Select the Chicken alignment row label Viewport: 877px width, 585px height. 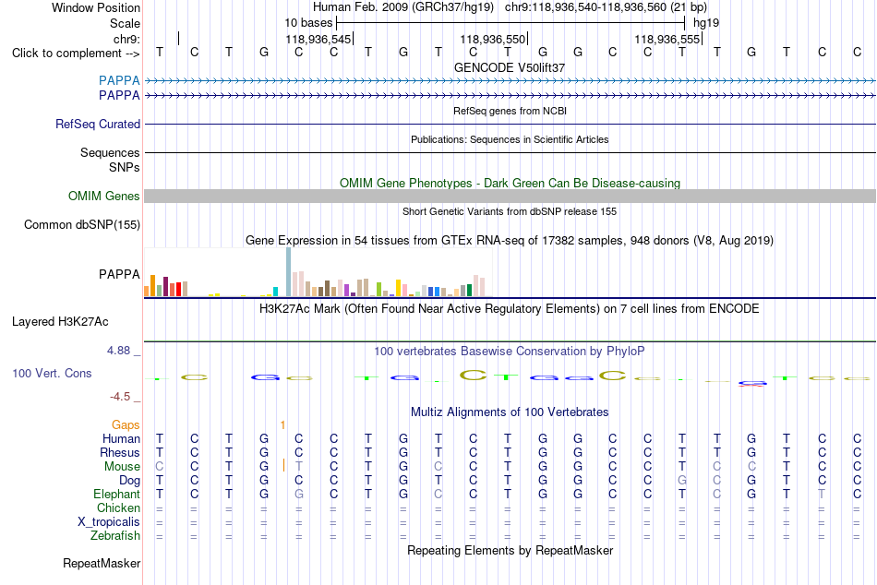(x=118, y=507)
